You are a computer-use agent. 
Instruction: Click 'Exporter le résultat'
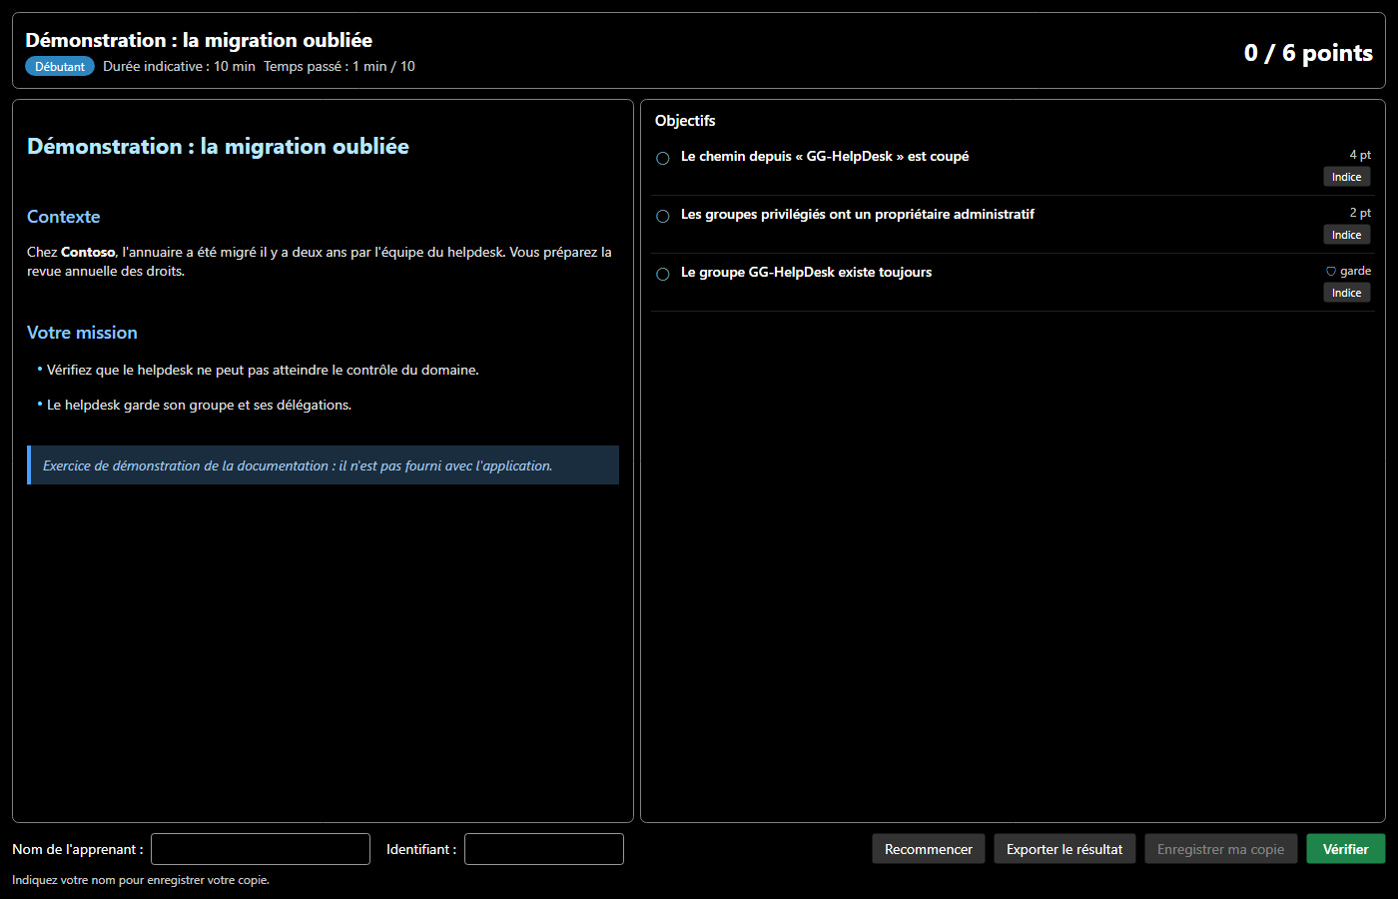pyautogui.click(x=1064, y=849)
